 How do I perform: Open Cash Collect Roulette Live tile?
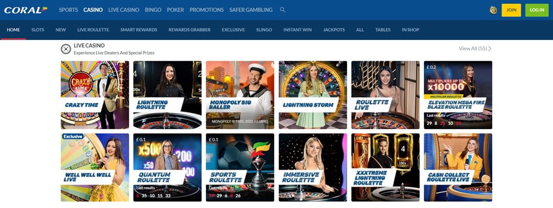click(x=458, y=167)
